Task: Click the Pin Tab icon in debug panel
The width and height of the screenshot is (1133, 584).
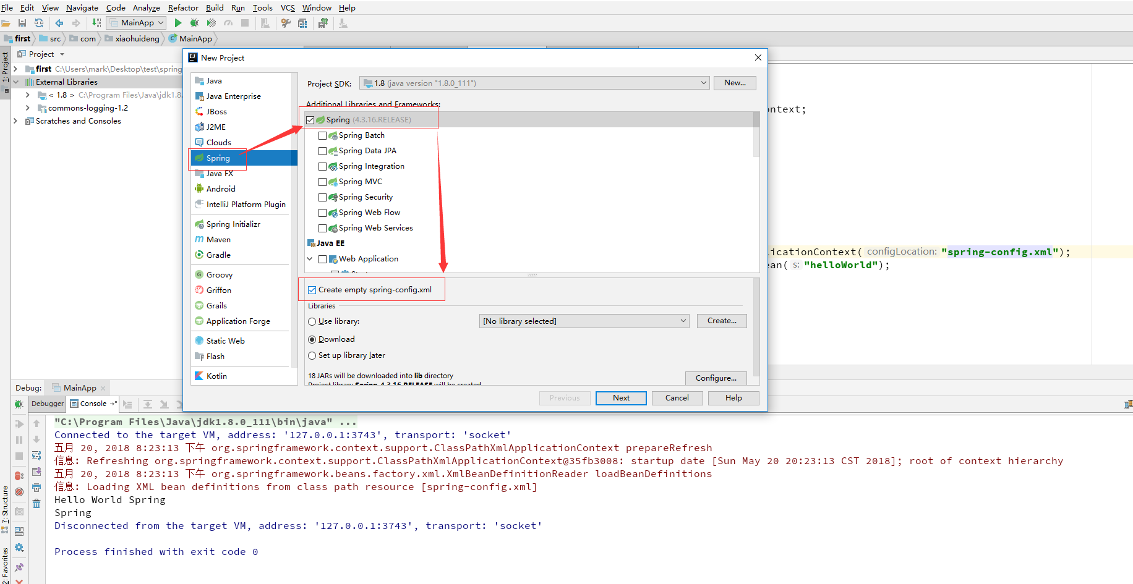Action: tap(19, 567)
